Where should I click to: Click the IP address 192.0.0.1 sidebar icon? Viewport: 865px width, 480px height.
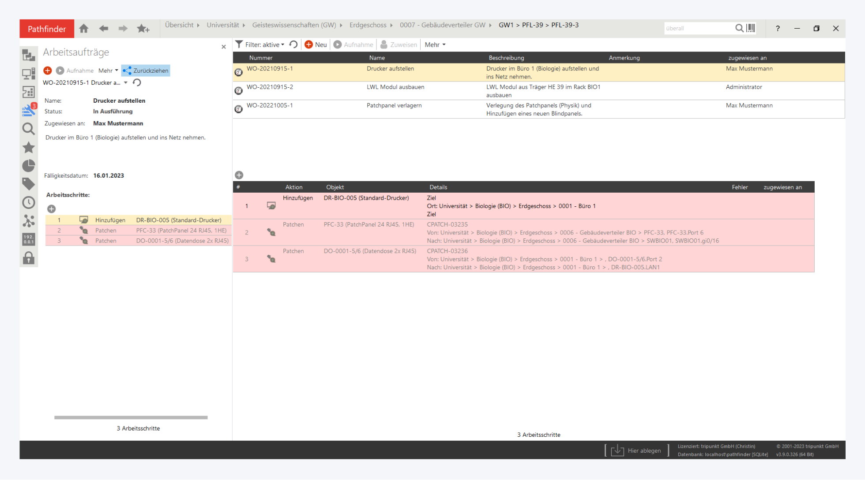pyautogui.click(x=29, y=239)
